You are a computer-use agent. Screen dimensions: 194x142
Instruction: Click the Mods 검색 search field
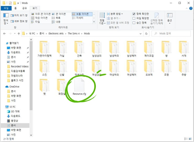(171, 33)
